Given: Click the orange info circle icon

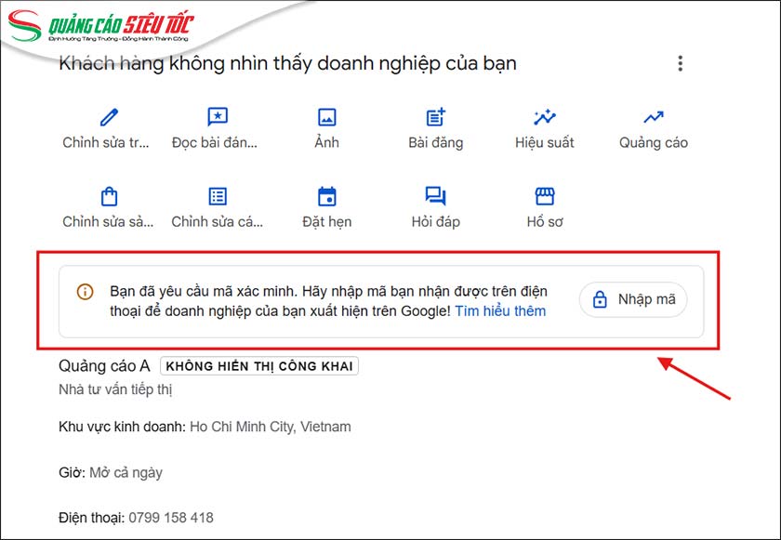Looking at the screenshot, I should (85, 291).
